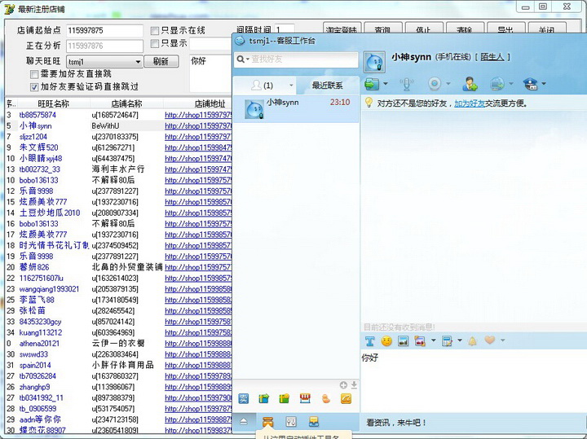Click the police officer report icon
The height and width of the screenshot is (439, 587).
[531, 84]
